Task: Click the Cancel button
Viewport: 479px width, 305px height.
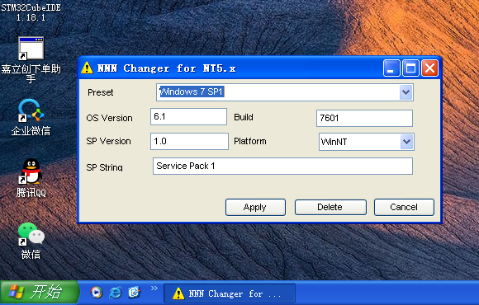Action: coord(404,207)
